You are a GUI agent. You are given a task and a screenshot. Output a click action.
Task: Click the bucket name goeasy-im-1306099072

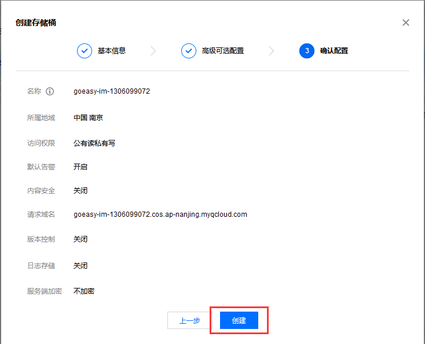(x=112, y=91)
